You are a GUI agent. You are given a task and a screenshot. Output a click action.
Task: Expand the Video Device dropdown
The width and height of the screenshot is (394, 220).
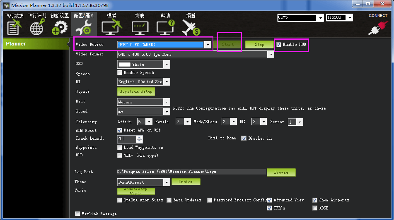pyautogui.click(x=208, y=45)
